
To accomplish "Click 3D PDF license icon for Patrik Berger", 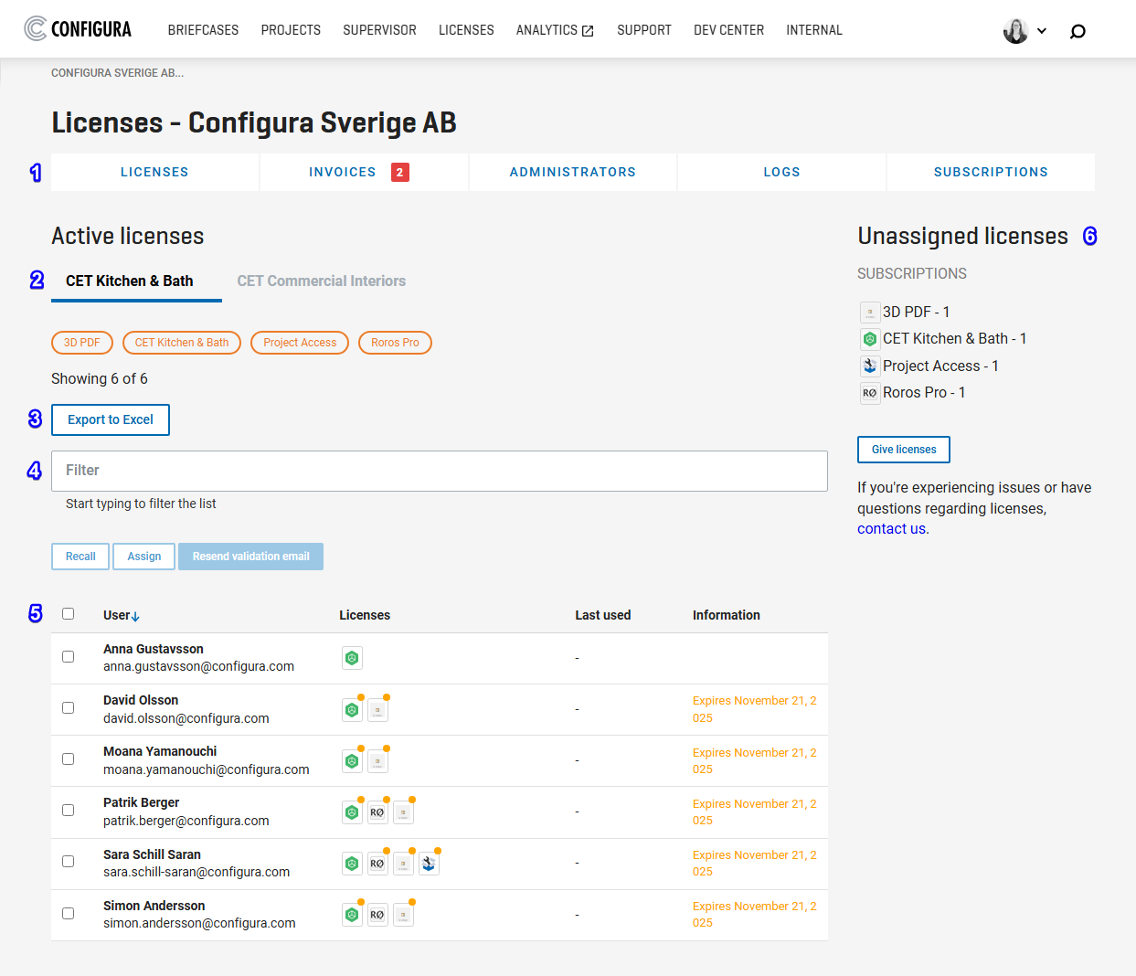I will point(403,812).
